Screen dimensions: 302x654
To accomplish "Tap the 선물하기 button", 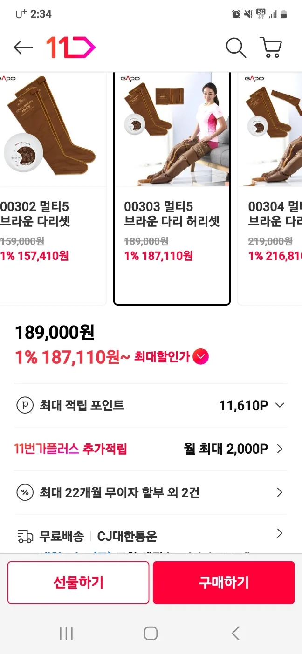I will coord(78,582).
